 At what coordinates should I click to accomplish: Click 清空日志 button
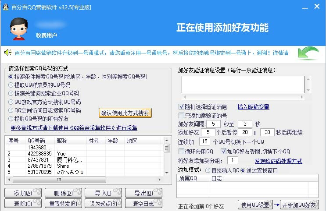[143, 203]
